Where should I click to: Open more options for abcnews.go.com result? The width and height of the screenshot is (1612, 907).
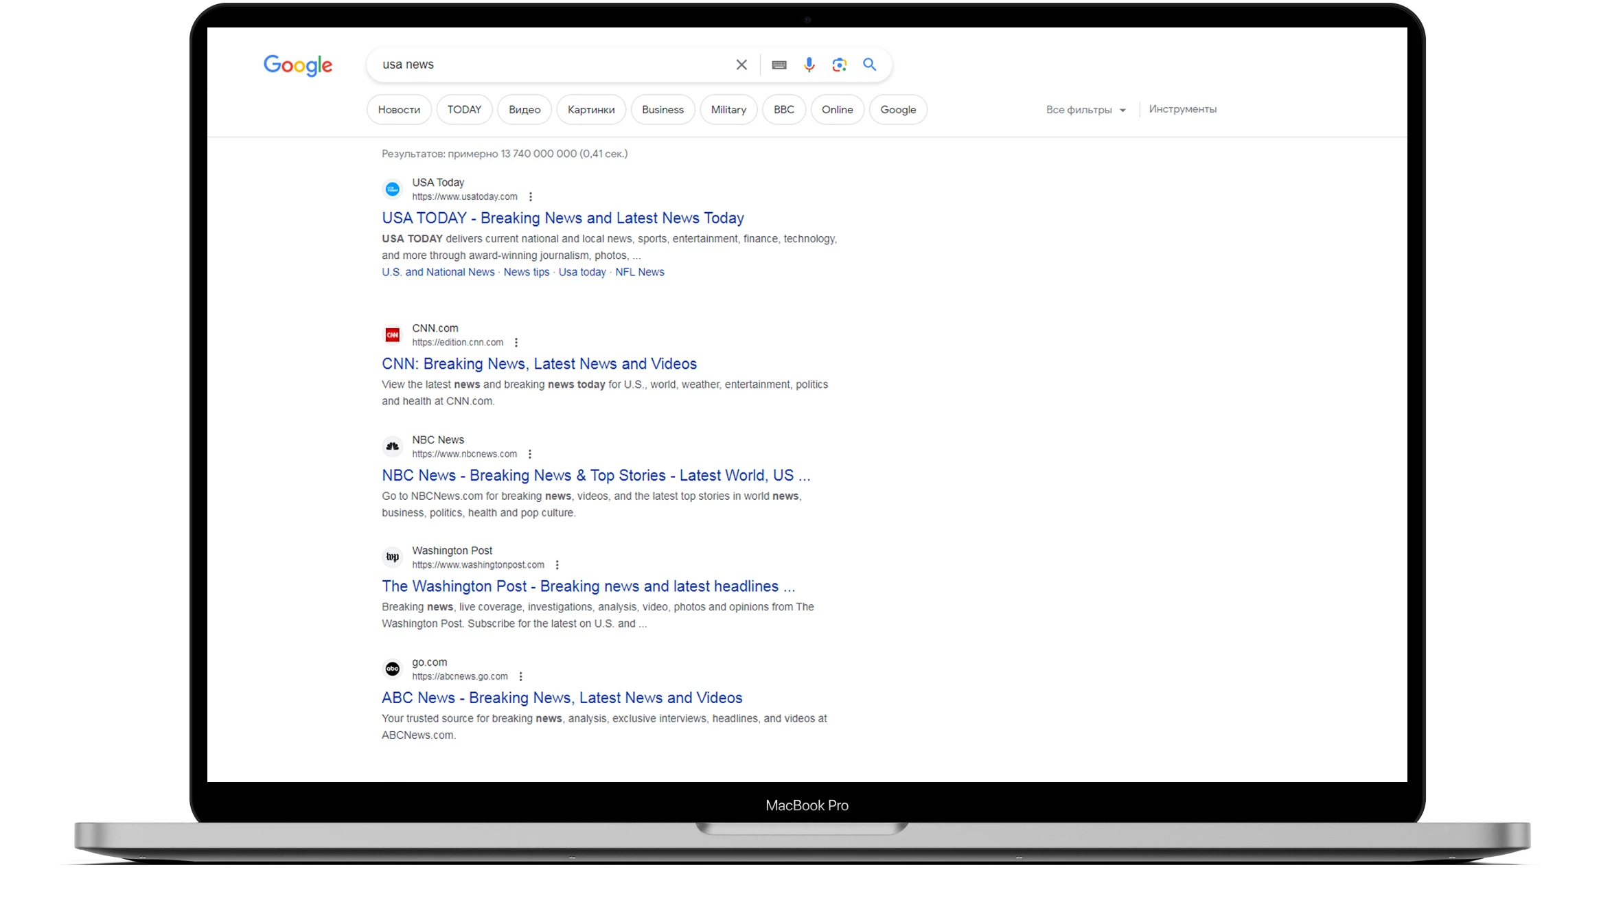click(x=521, y=676)
